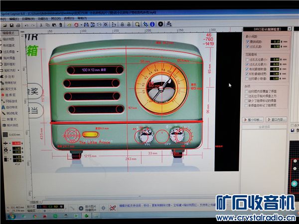
Task: Save the layout with the floppy icon
Action: coord(11,25)
